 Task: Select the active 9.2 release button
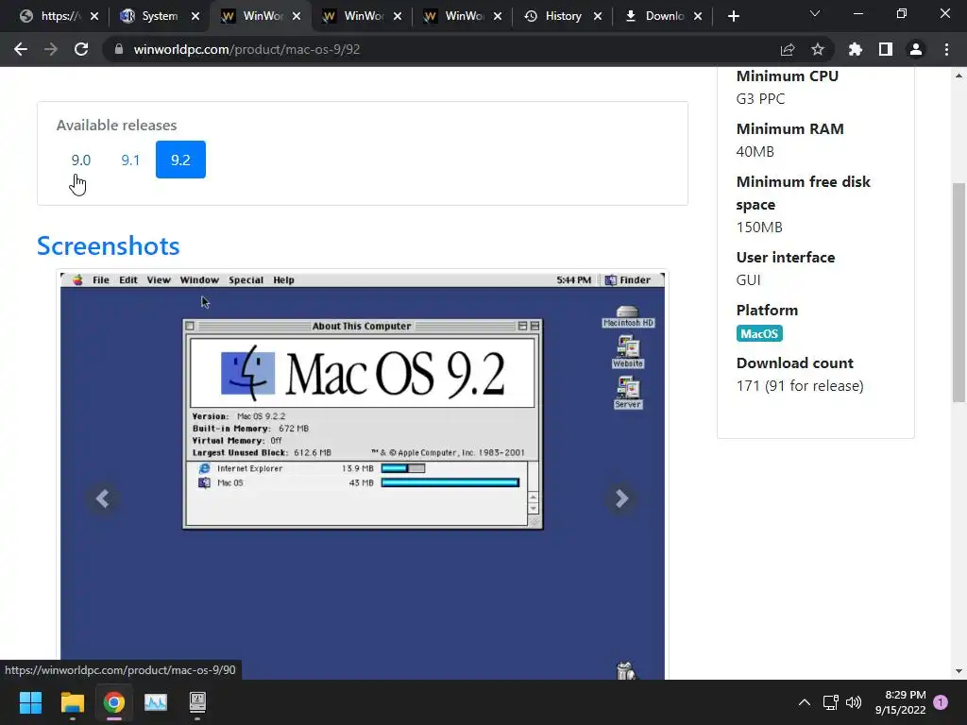click(x=180, y=160)
